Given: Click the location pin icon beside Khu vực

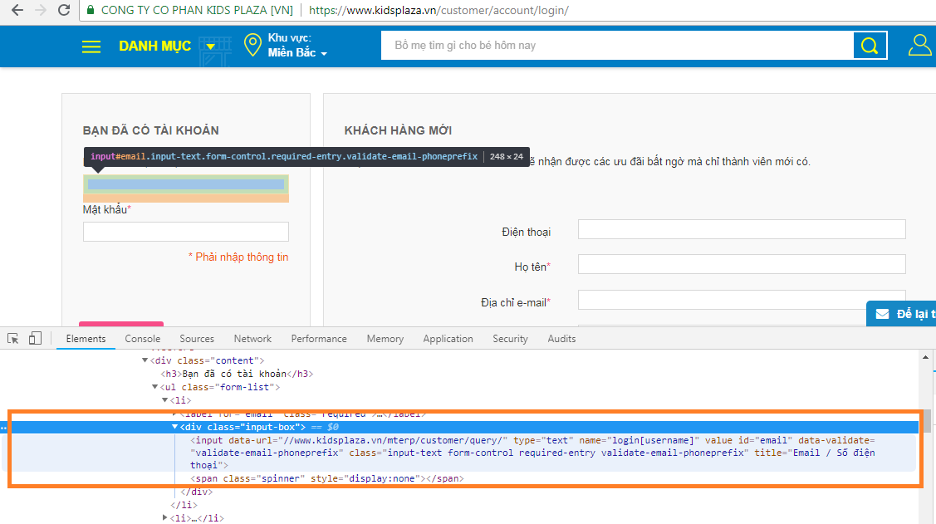Looking at the screenshot, I should pyautogui.click(x=252, y=45).
